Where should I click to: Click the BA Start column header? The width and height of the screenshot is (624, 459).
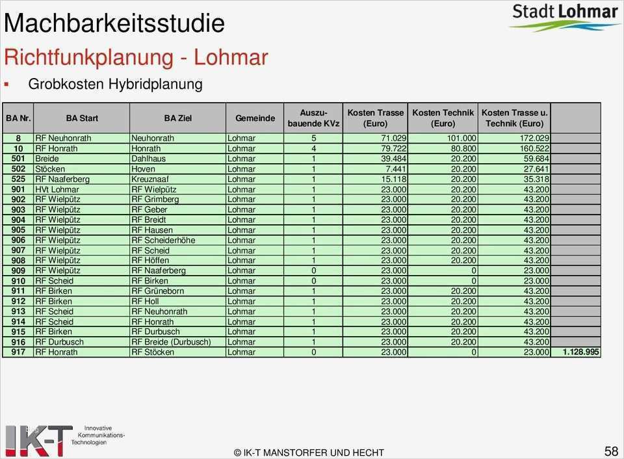click(81, 118)
